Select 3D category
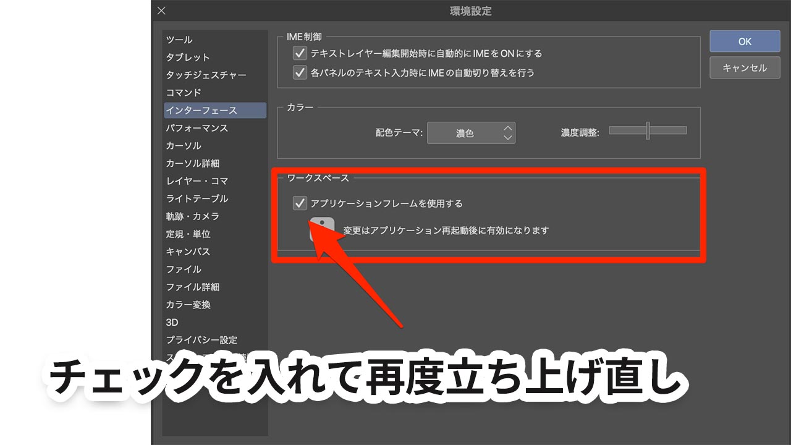 click(x=214, y=323)
